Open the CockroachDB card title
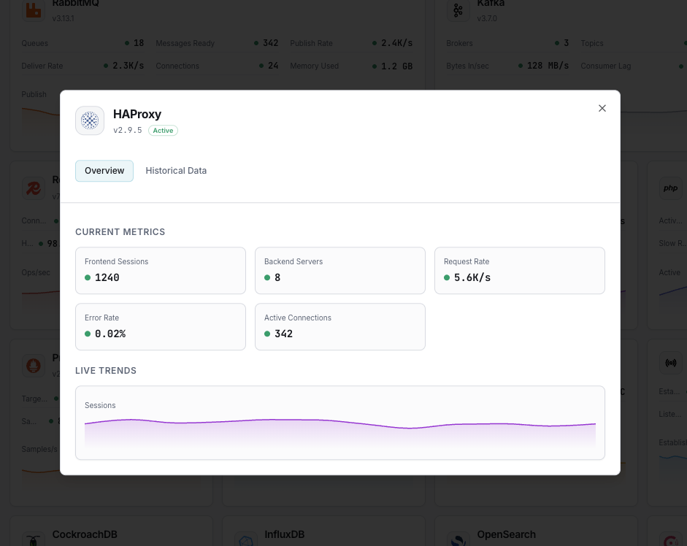Image resolution: width=687 pixels, height=546 pixels. [85, 534]
